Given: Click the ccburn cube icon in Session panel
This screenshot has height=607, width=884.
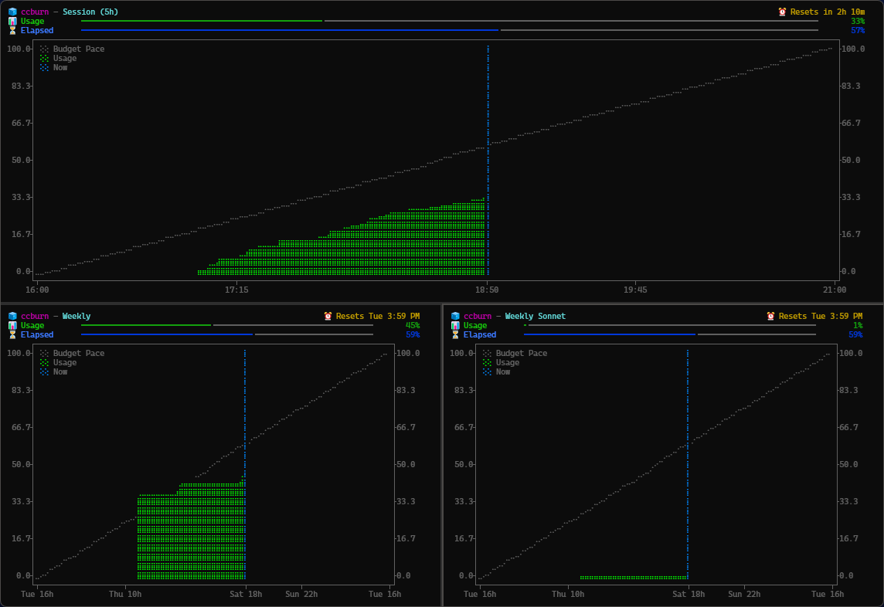Looking at the screenshot, I should [11, 12].
